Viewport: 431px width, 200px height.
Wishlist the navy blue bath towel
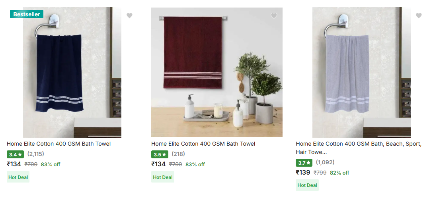pos(129,15)
